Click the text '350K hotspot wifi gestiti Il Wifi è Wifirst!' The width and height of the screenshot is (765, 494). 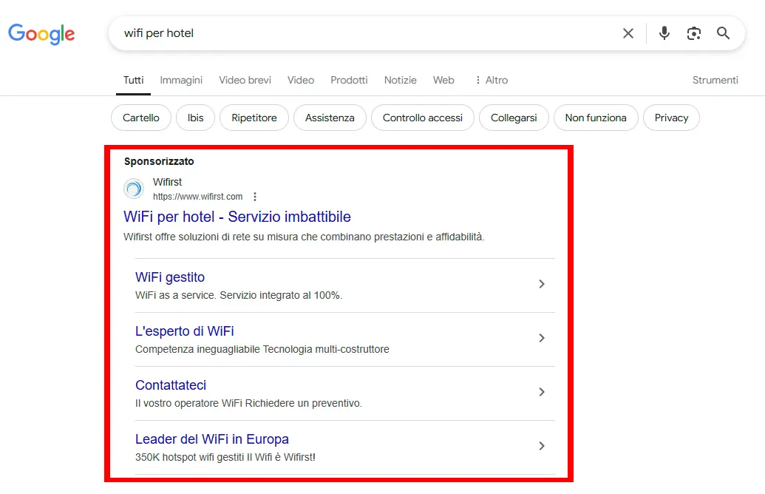(x=225, y=457)
